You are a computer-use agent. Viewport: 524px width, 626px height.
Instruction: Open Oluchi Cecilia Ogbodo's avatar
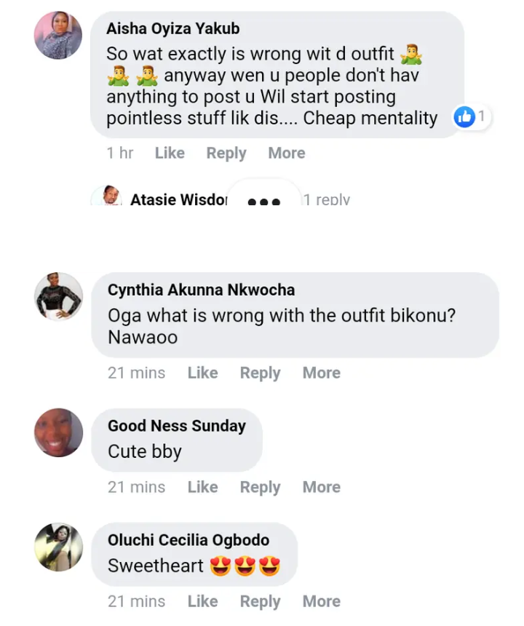[x=59, y=547]
